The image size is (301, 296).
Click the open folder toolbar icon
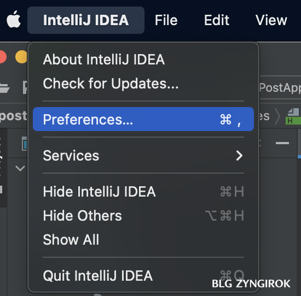(x=4, y=88)
